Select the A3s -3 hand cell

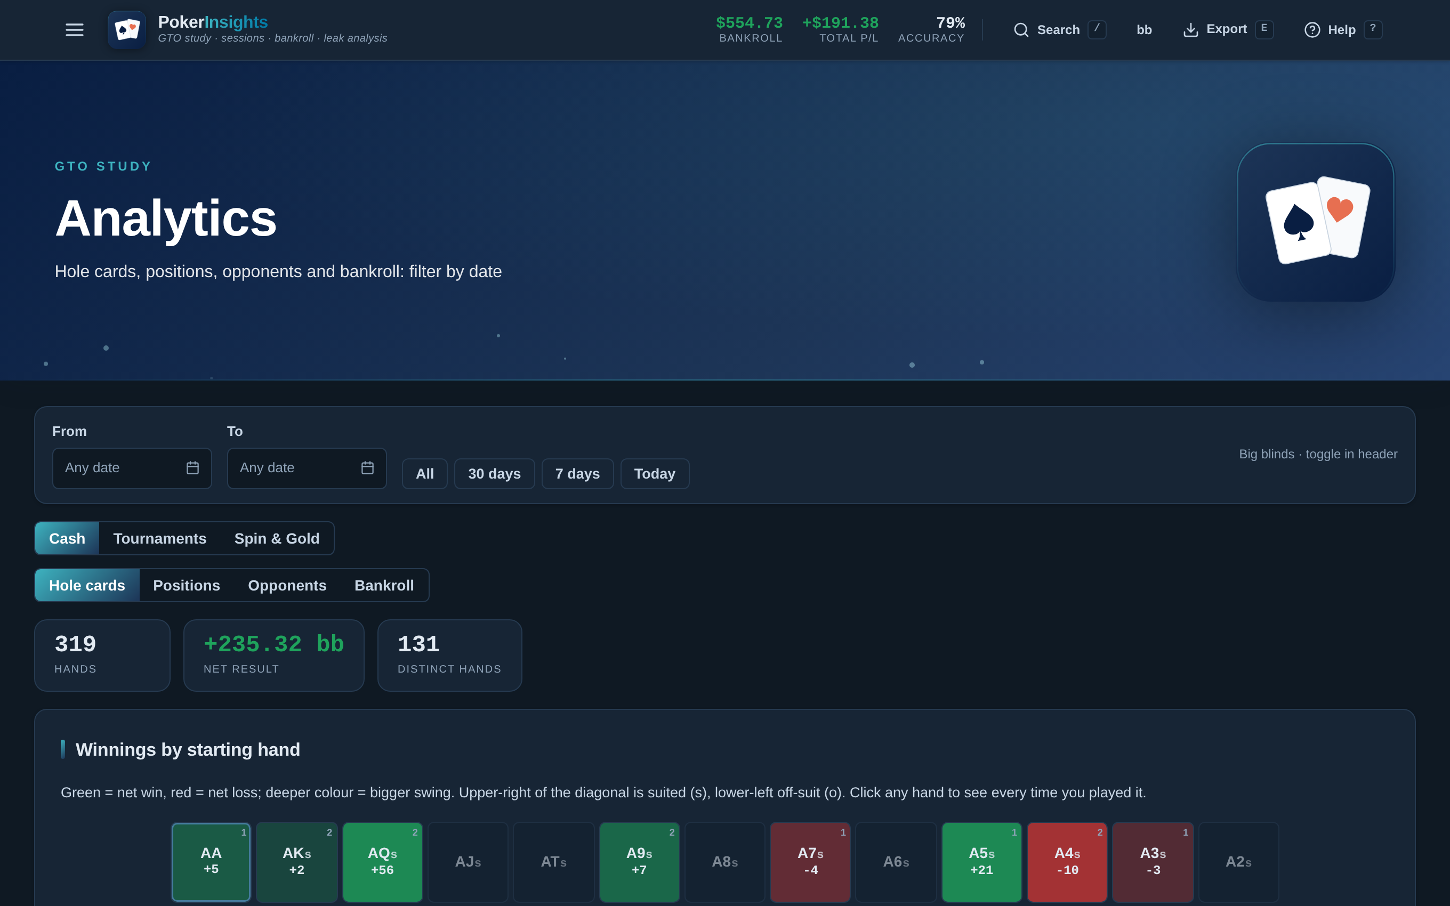(x=1153, y=862)
